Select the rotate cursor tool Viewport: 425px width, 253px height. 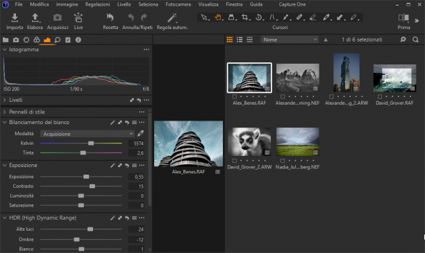[259, 17]
